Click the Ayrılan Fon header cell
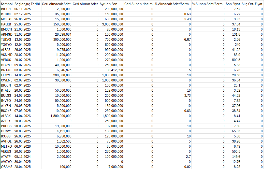This screenshot has width=264, height=169. click(111, 4)
